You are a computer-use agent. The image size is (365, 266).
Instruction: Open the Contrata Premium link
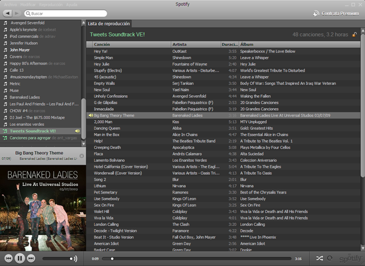click(336, 13)
